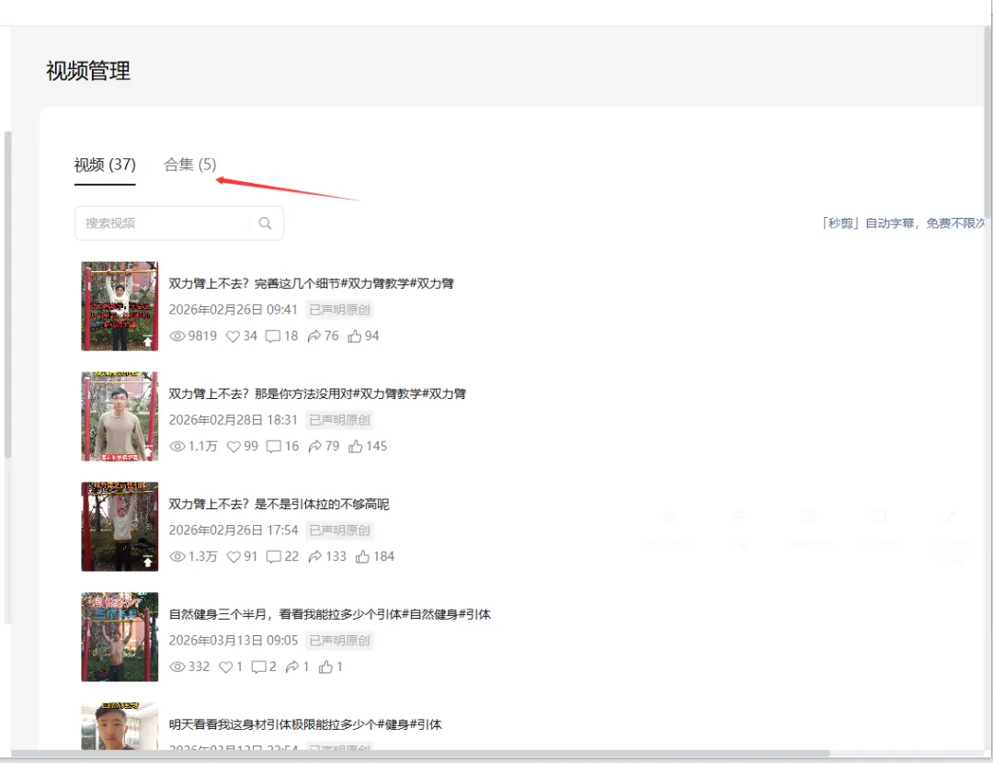Click share icon with 133 shares
Screen dimensions: 993x763
pos(315,556)
